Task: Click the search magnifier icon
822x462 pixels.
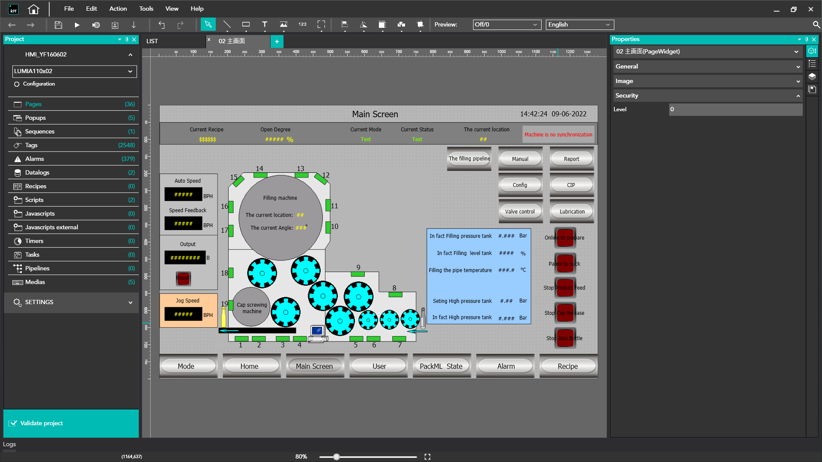Action: (816, 25)
